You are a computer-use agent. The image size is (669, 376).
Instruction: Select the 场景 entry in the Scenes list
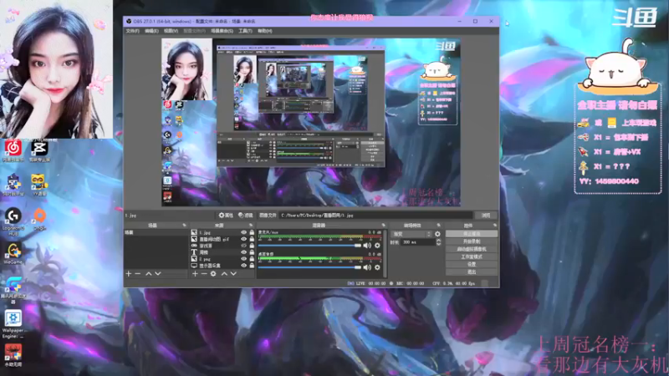[156, 233]
